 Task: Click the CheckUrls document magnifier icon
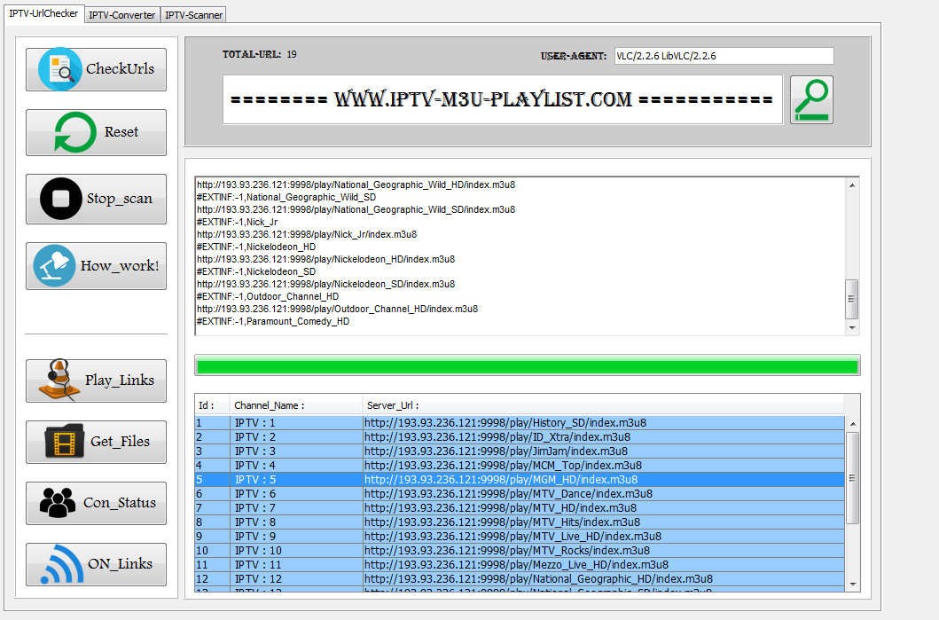(60, 69)
